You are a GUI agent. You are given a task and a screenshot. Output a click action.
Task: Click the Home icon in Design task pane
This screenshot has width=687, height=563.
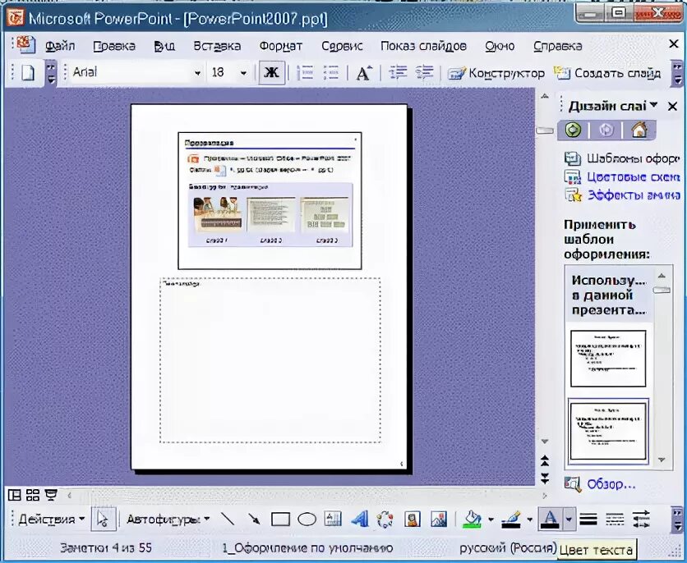click(x=639, y=130)
